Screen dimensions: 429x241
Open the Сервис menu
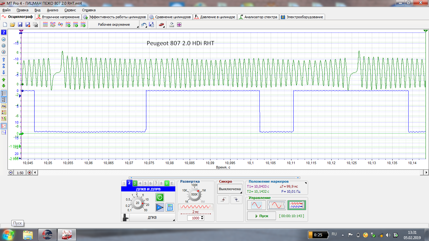70,10
